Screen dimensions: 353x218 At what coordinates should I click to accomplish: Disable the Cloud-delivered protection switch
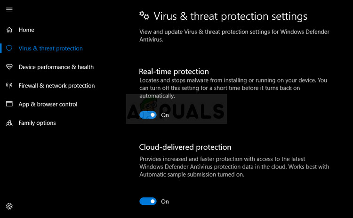[x=148, y=202]
